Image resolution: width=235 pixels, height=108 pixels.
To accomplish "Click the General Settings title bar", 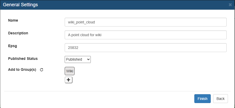I will [117, 5].
